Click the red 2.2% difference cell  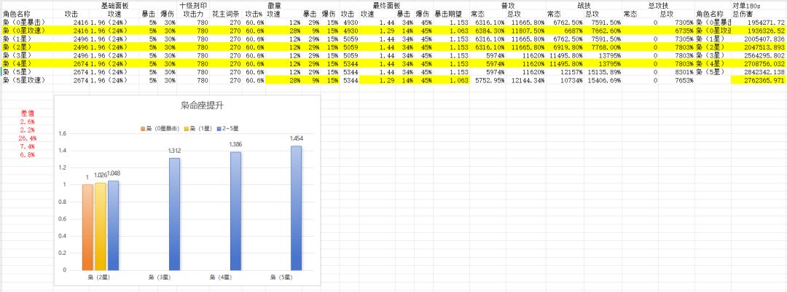(x=28, y=130)
